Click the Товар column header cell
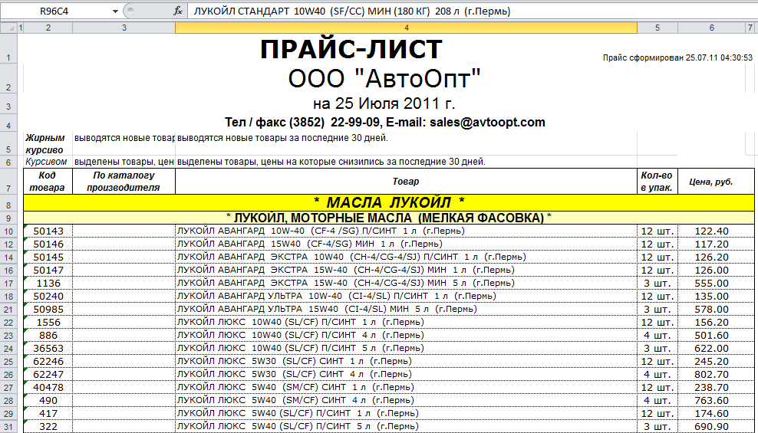758x433 pixels. (406, 182)
